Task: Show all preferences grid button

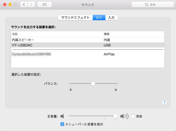Action: (44, 5)
